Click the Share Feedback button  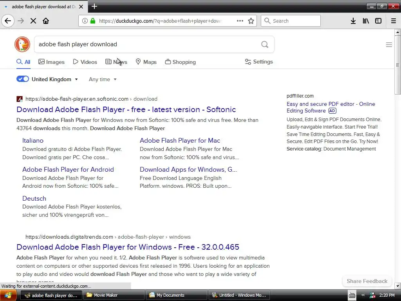click(367, 281)
